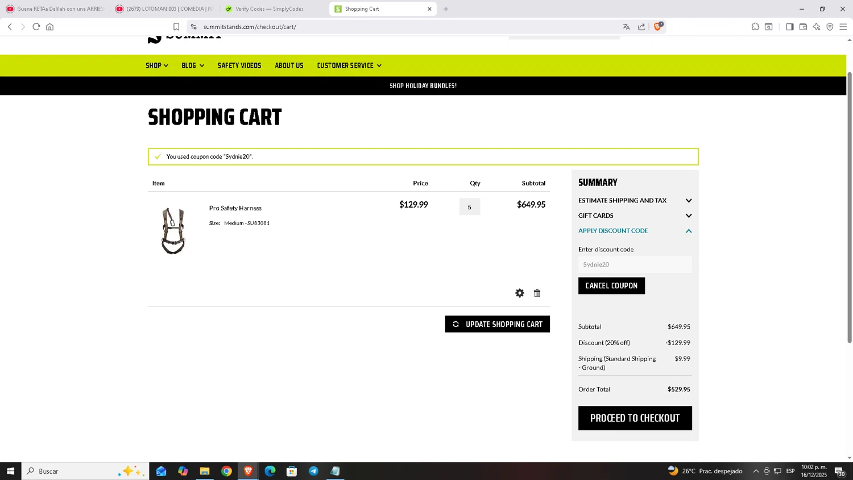Viewport: 853px width, 480px height.
Task: Click the translate page icon
Action: [x=626, y=27]
